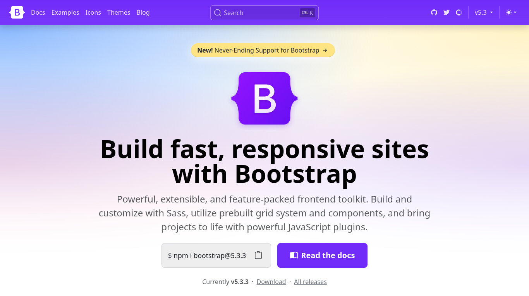529x296 pixels.
Task: Click the Ctrl K shortcut badge
Action: (307, 13)
